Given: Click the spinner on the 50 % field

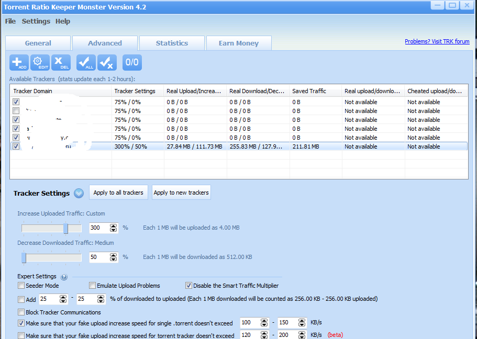Looking at the screenshot, I should point(114,257).
